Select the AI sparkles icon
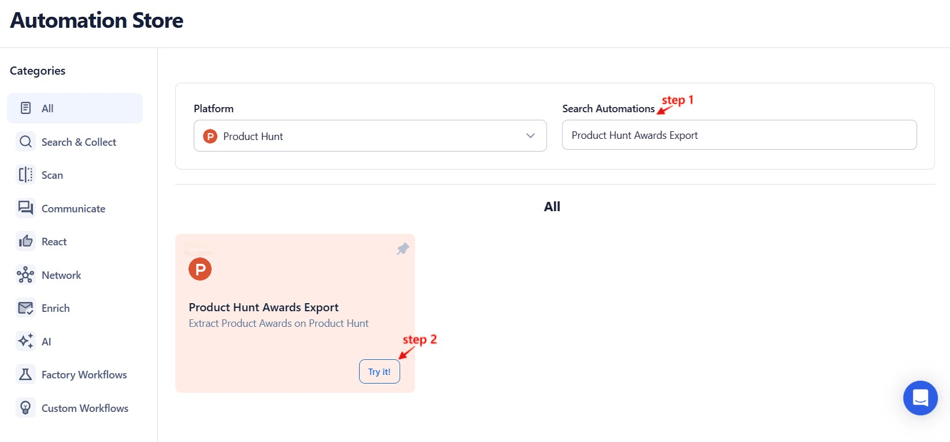950x442 pixels. [x=25, y=341]
